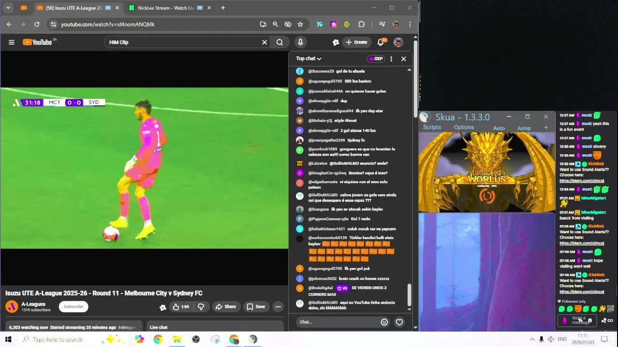This screenshot has width=618, height=347.
Task: Send a heart reaction in live chat
Action: tap(399, 322)
